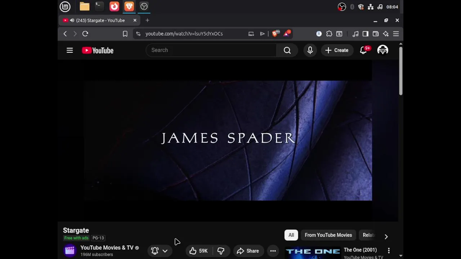Click the Stargate video title
Viewport: 461px width, 259px height.
pyautogui.click(x=76, y=231)
